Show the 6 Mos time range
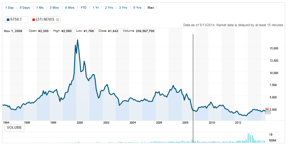The image size is (292, 147). pyautogui.click(x=69, y=7)
